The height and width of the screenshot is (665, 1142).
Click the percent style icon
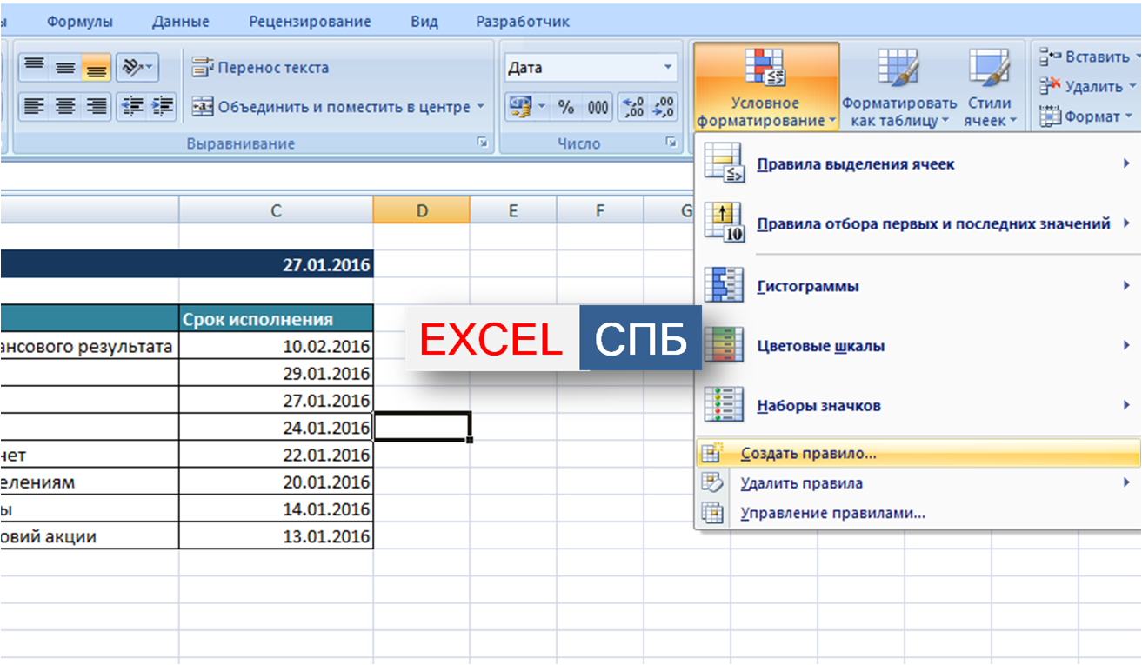click(566, 108)
